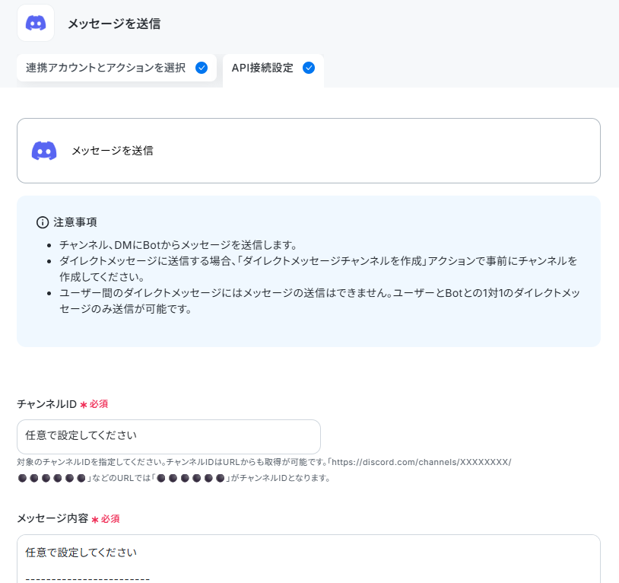
Task: Click the checkmark on 連携アカウントとアクションを選択 tab
Action: 202,68
